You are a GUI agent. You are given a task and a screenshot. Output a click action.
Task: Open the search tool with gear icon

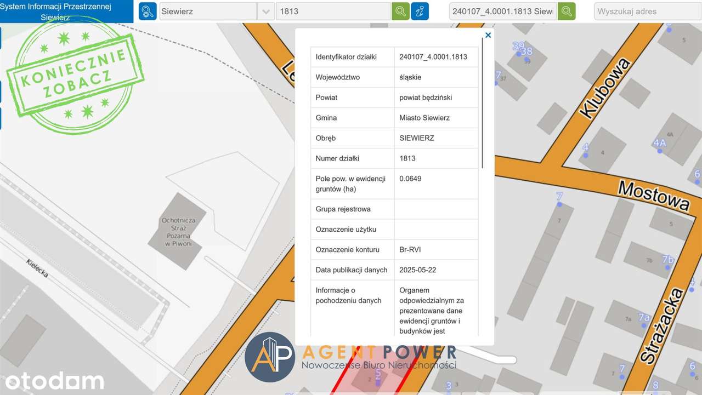148,10
